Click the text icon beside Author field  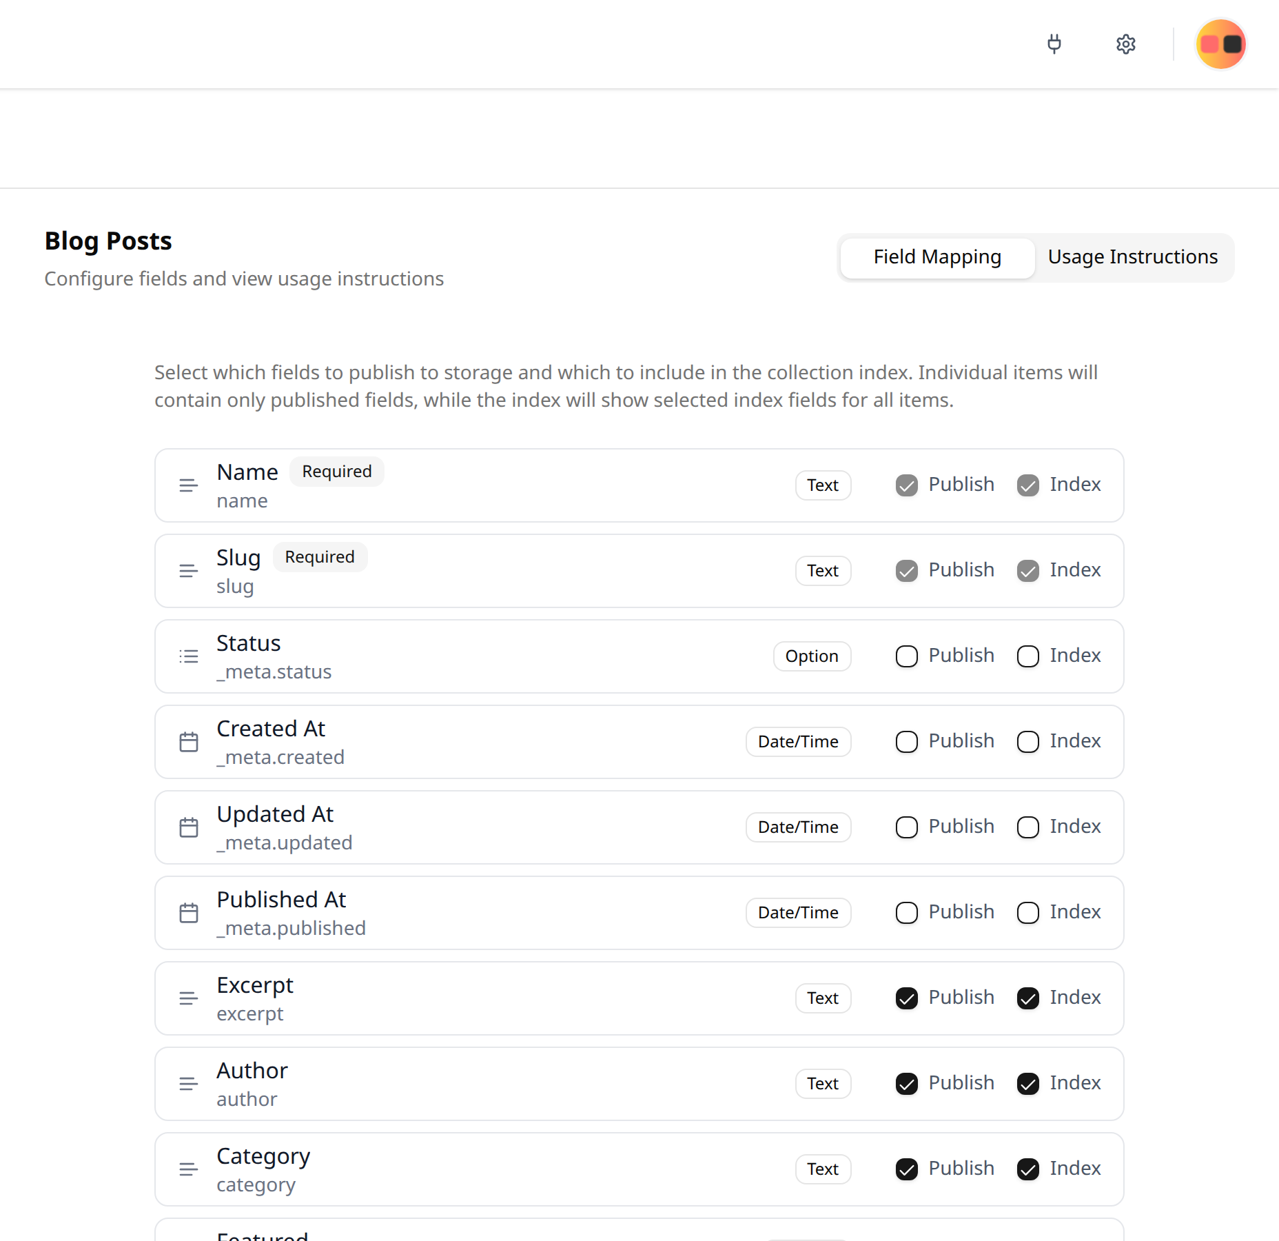coord(188,1084)
